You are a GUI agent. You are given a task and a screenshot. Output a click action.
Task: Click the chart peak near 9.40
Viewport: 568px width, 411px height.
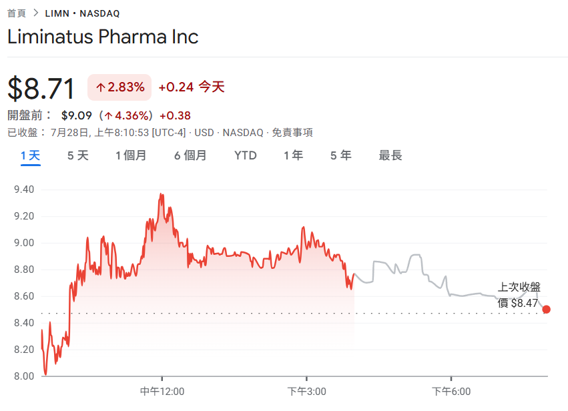161,193
